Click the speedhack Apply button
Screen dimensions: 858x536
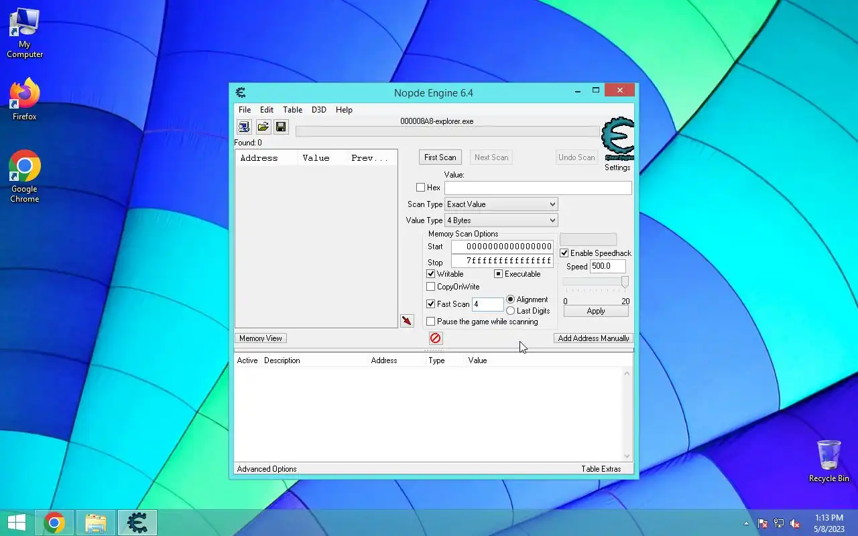596,311
